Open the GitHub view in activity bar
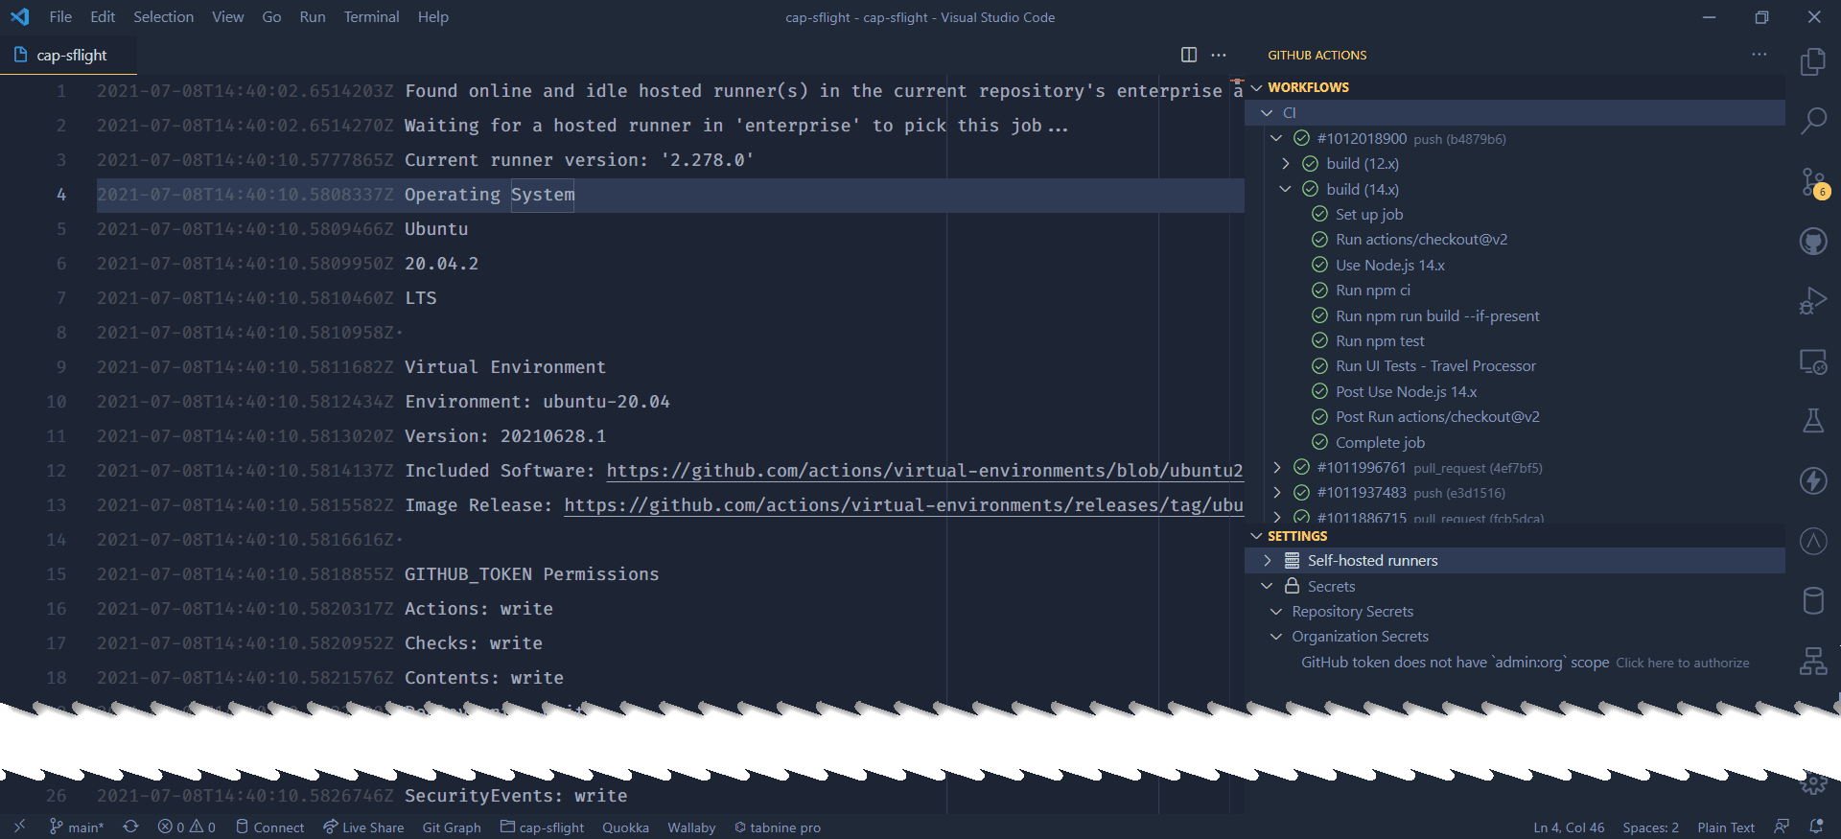 [x=1812, y=242]
